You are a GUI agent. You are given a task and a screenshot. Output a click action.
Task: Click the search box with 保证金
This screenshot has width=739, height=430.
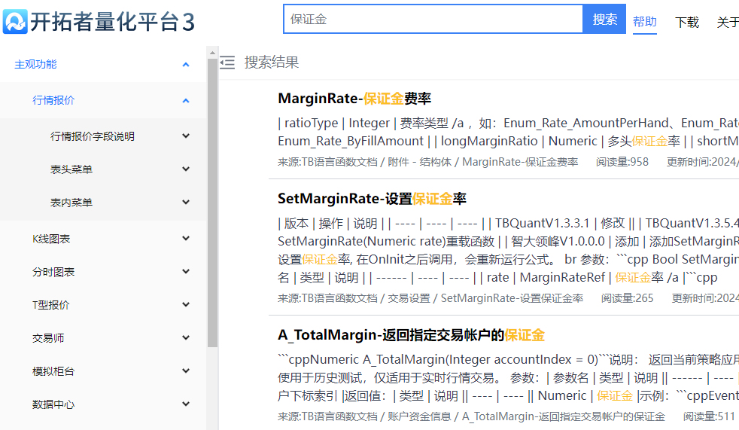pyautogui.click(x=433, y=19)
